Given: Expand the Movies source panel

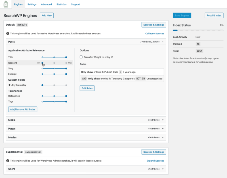Looking at the screenshot, I should pyautogui.click(x=86, y=137).
